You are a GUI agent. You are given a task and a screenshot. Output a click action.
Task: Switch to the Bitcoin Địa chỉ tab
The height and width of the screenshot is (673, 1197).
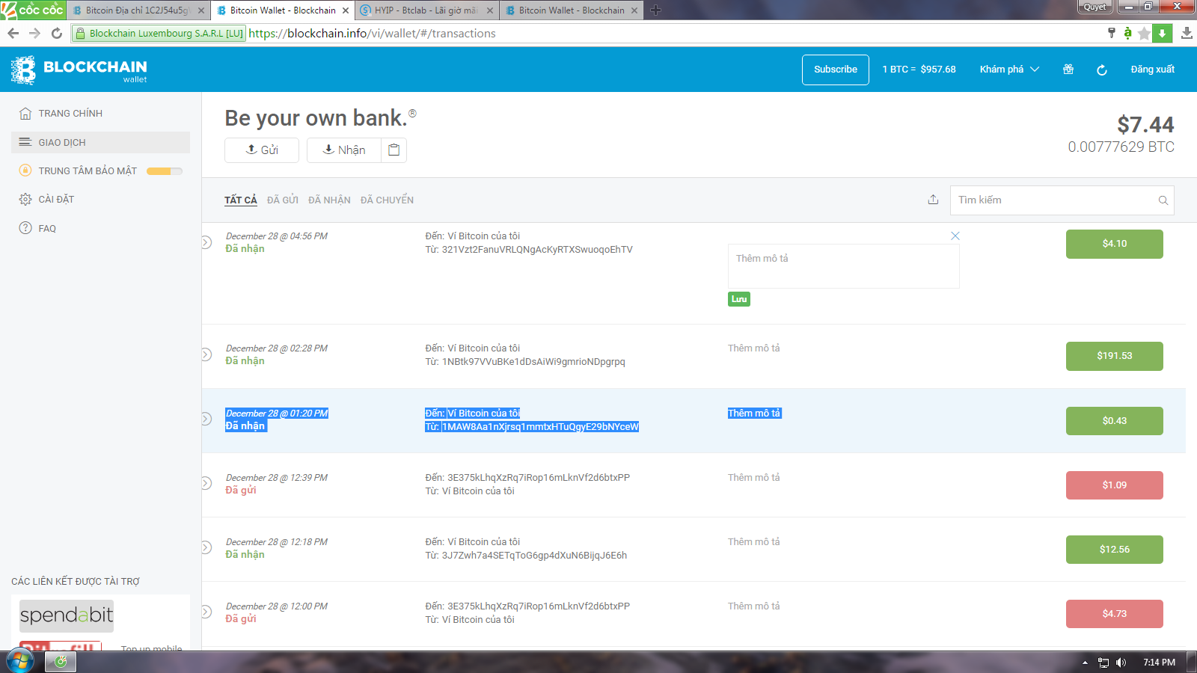point(138,10)
